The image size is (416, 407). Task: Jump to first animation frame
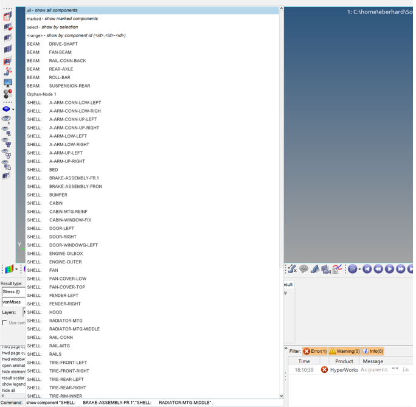click(367, 269)
